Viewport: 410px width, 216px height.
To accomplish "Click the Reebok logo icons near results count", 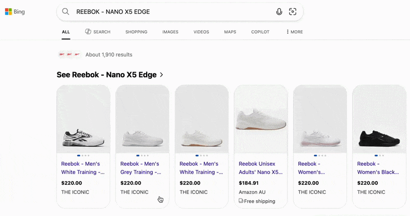I will 69,54.
